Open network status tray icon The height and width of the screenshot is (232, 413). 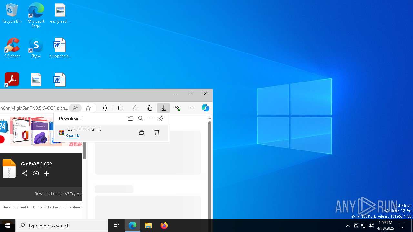[x=363, y=226]
